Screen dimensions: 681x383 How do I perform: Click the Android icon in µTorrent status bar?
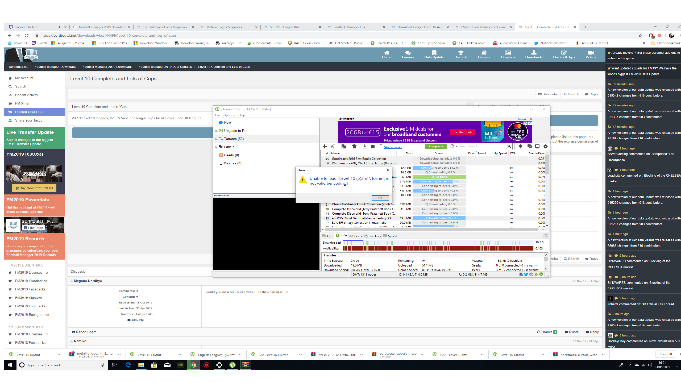(x=536, y=274)
